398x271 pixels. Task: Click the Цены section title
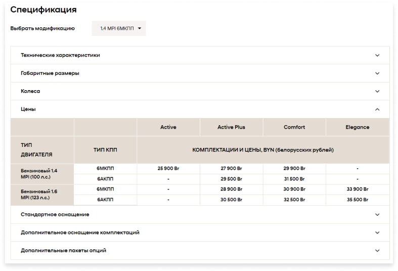tap(28, 109)
